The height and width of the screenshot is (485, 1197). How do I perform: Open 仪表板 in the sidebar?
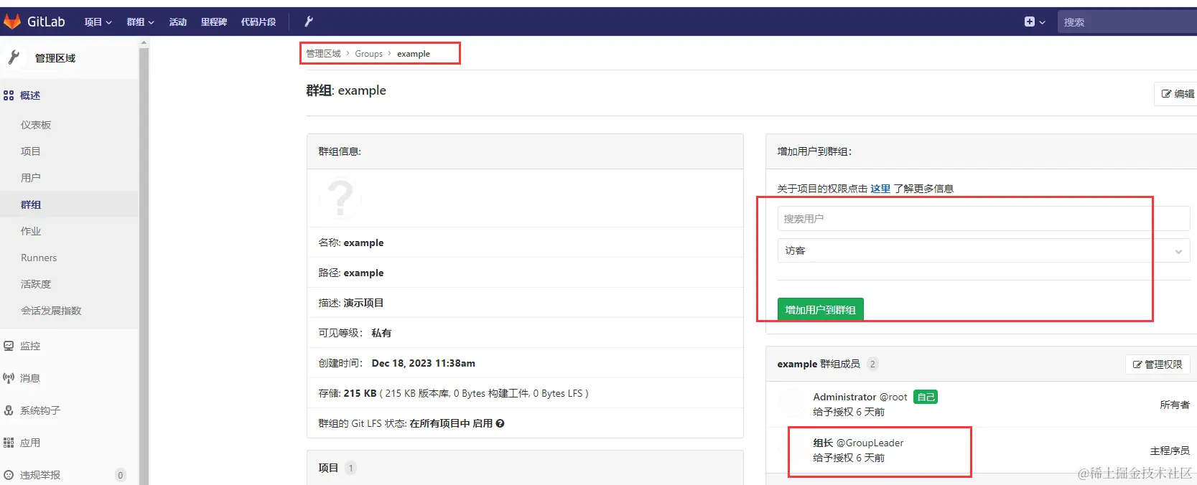tap(36, 125)
